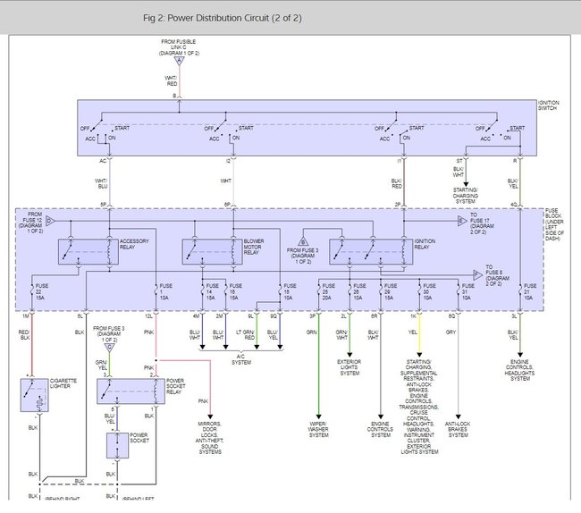Click the 'ACCESSORY RELAY' text label
581x513 pixels.
pos(134,244)
